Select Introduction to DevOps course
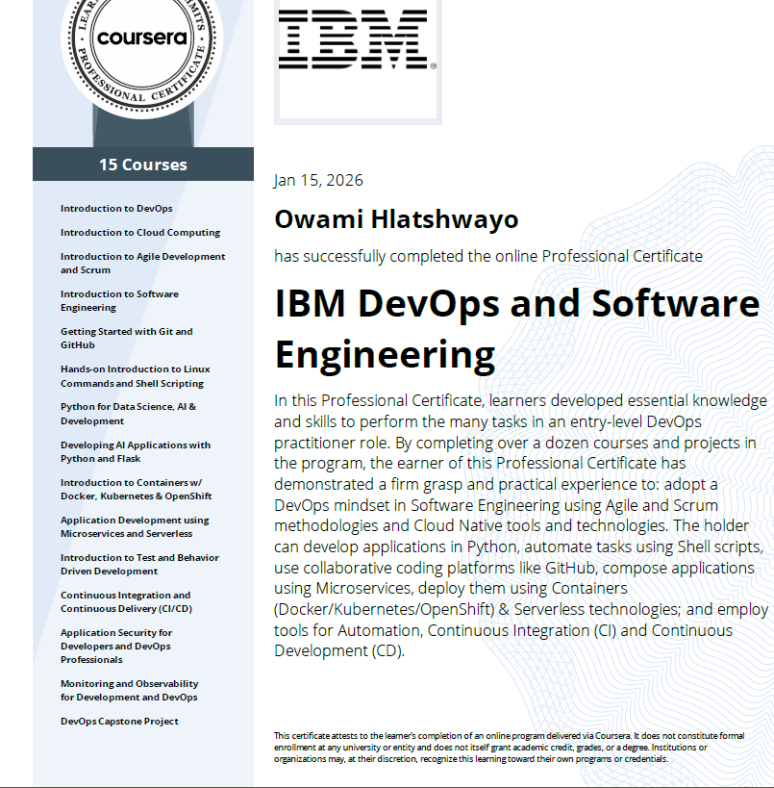 click(x=116, y=209)
